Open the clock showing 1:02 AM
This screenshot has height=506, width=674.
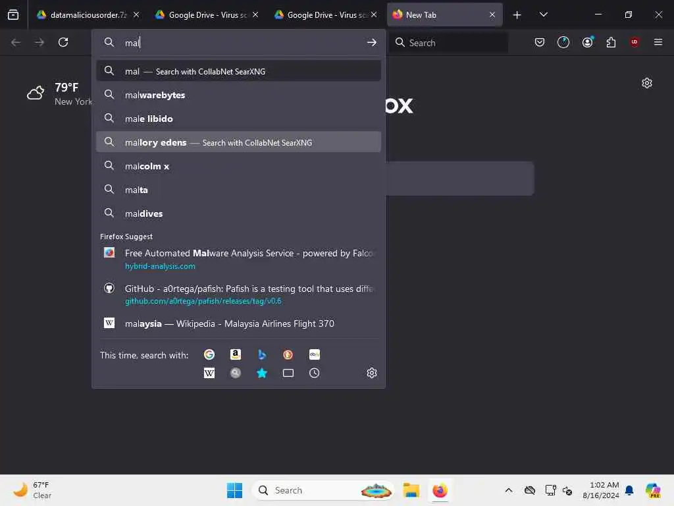[600, 490]
